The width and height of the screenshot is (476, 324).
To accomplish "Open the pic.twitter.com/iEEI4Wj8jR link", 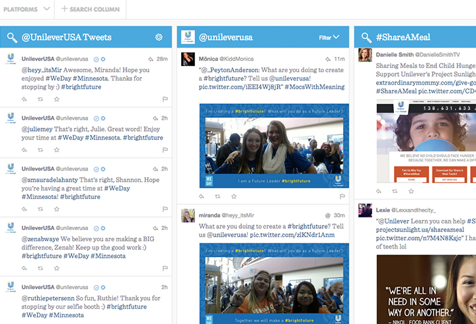I will pyautogui.click(x=241, y=87).
